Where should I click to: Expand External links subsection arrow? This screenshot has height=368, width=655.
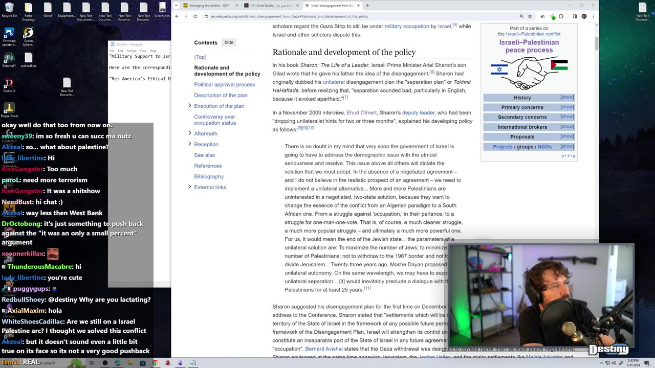[190, 187]
